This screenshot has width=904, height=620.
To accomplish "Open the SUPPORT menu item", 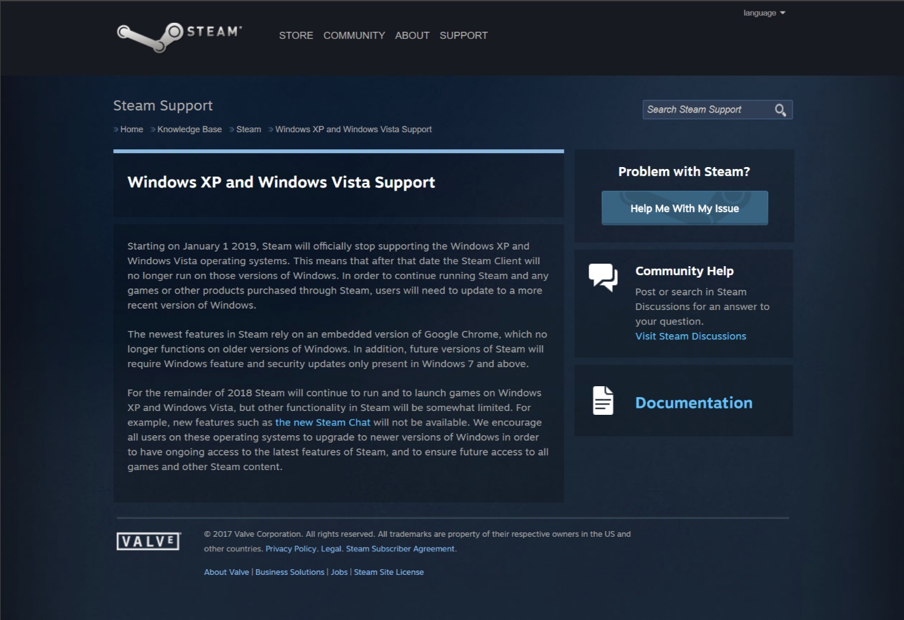I will (x=463, y=36).
